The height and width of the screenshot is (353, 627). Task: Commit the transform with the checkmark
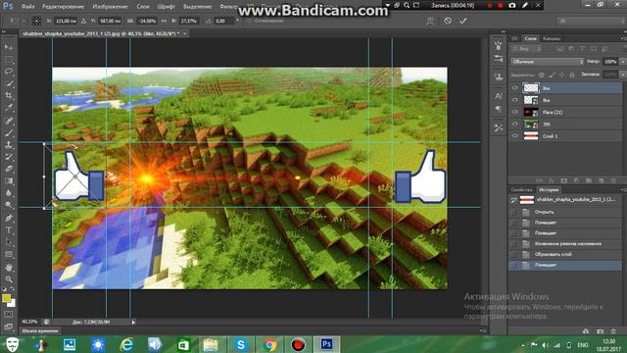pos(463,21)
